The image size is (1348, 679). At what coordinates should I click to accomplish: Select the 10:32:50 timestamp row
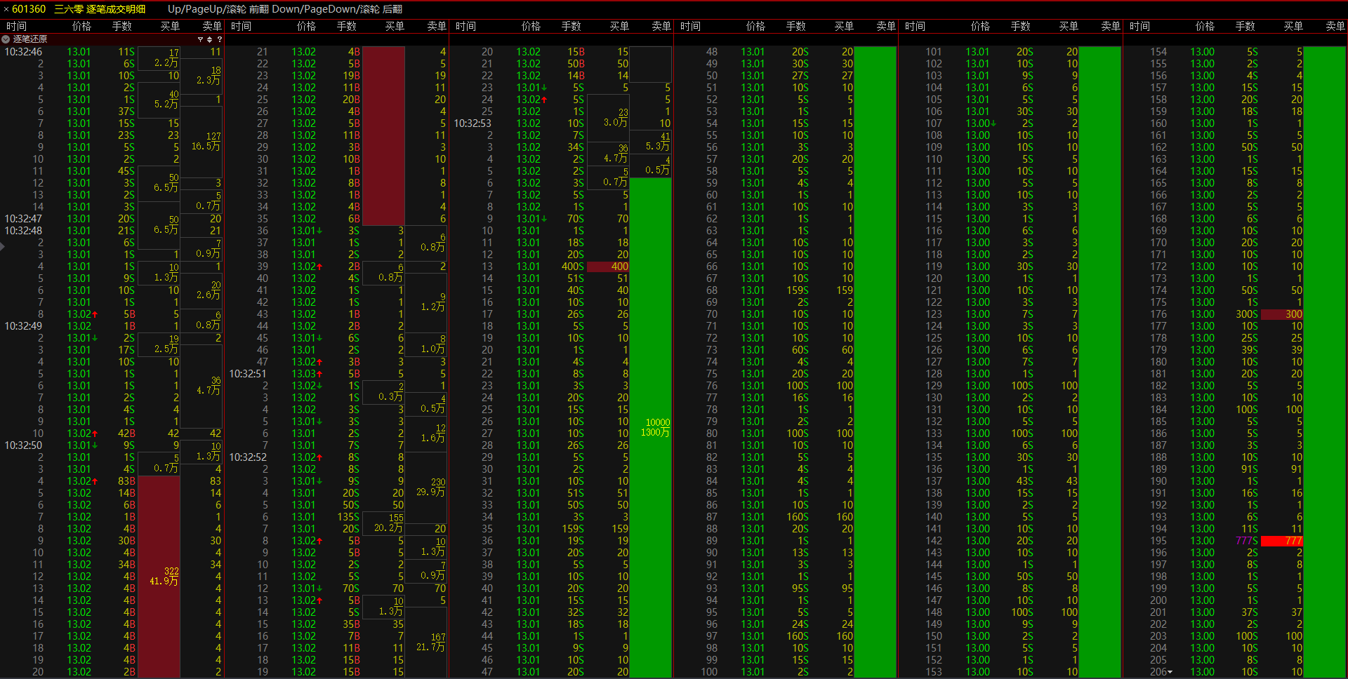tap(112, 445)
